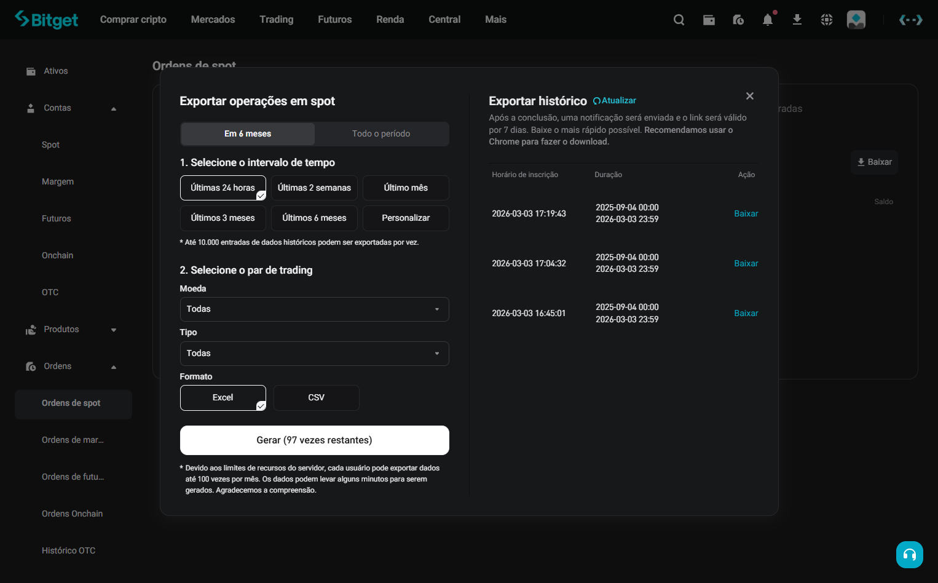Choose the Personalizar interval option
Screen dimensions: 938x583
(406, 218)
